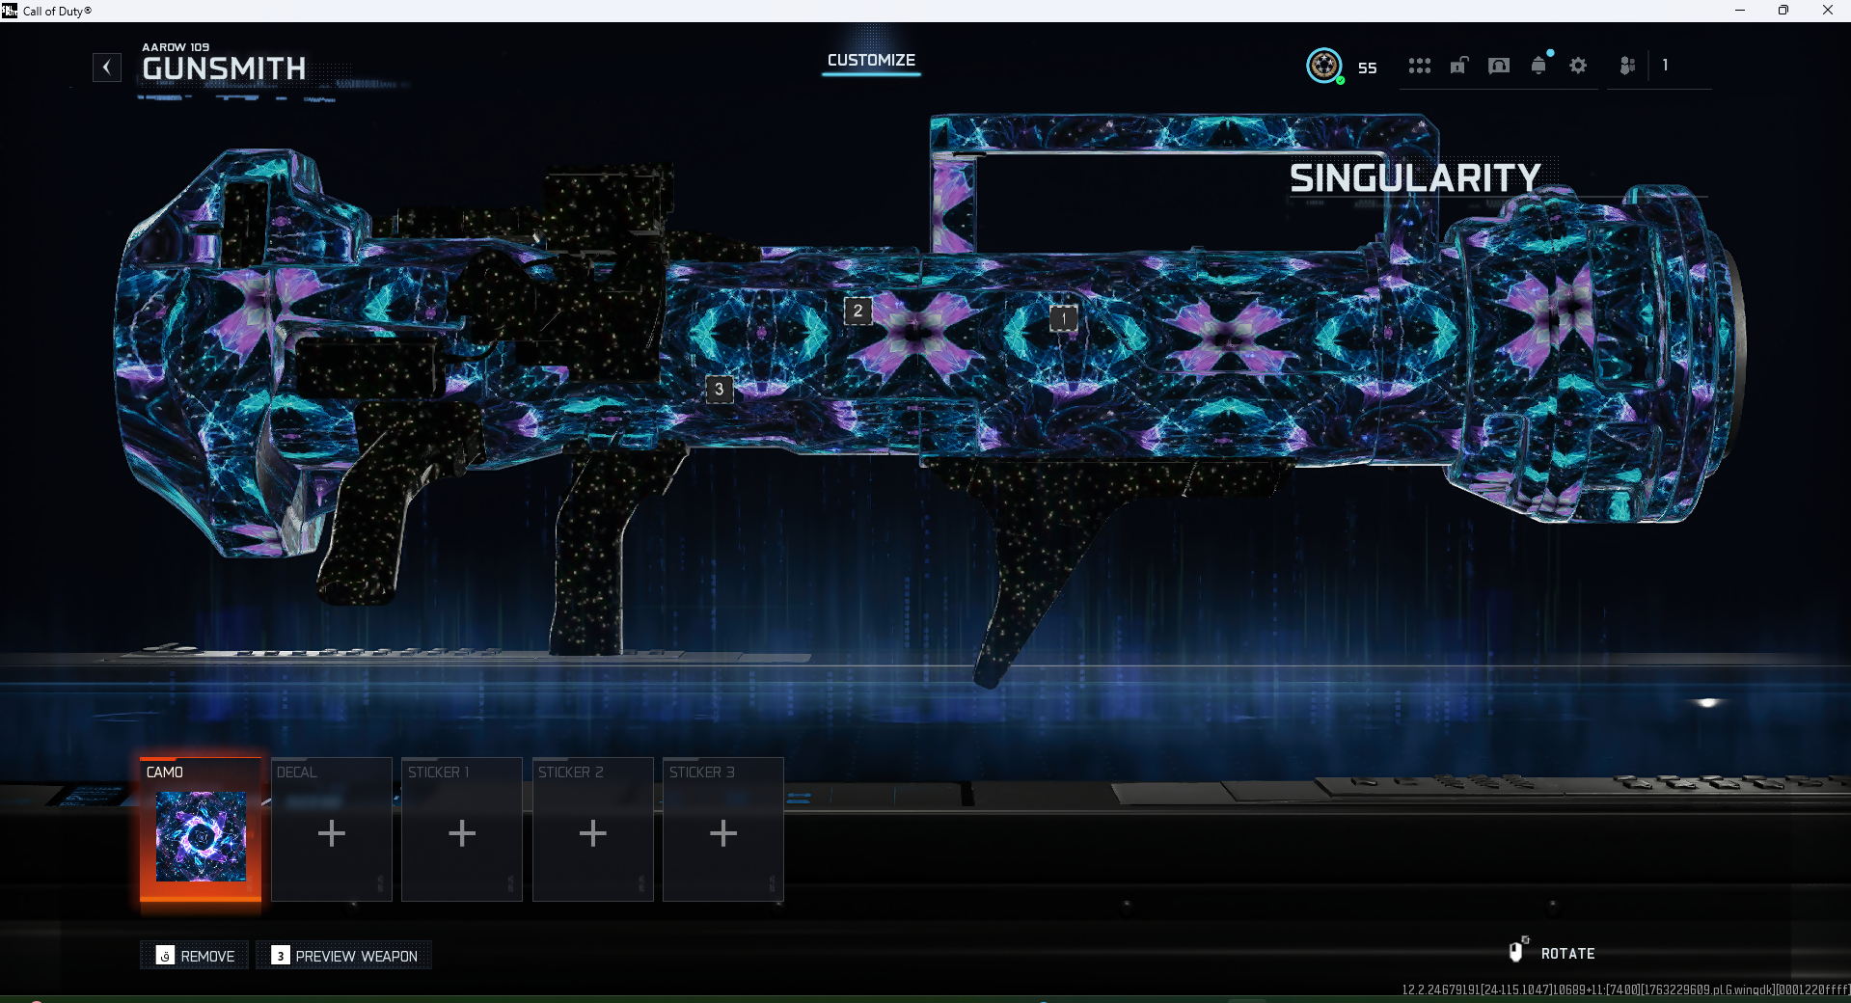Select the Camo slot with Singularity
1851x1003 pixels.
click(201, 829)
